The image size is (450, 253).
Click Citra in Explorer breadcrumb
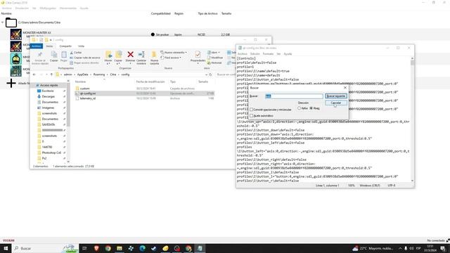(113, 74)
